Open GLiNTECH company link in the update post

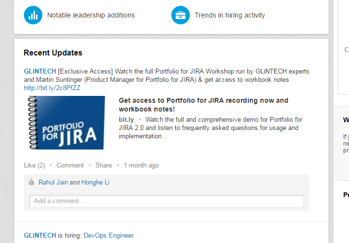40,71
